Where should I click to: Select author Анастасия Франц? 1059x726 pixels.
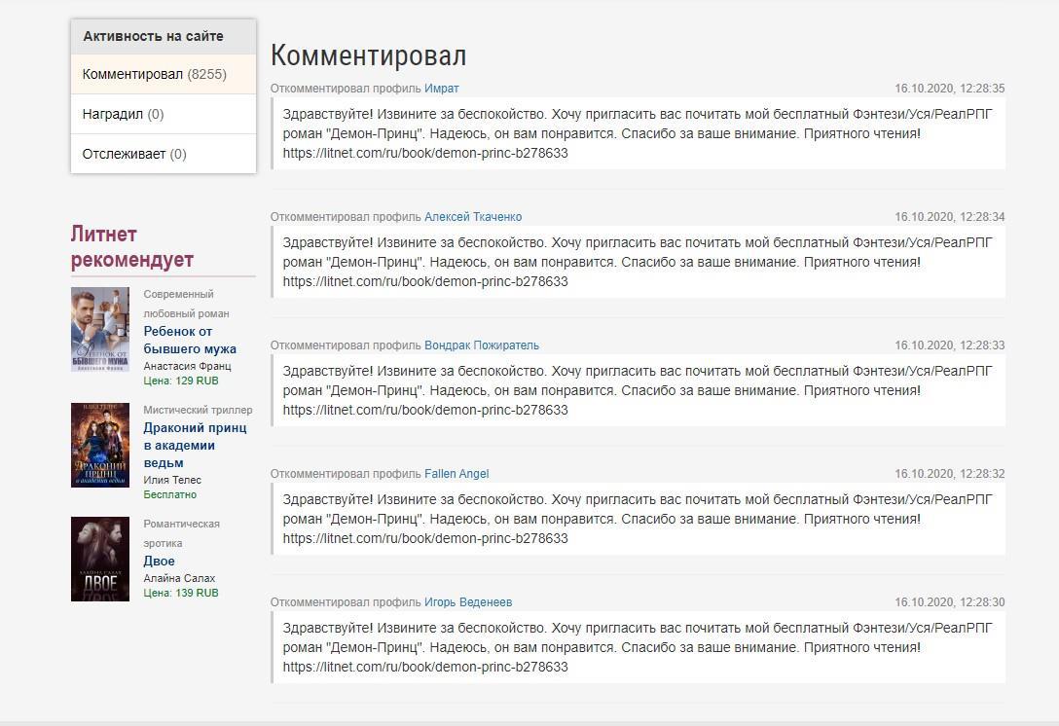coord(187,366)
